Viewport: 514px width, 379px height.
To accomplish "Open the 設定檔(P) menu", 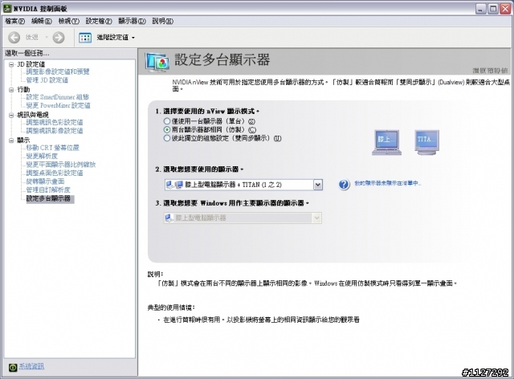I will (x=99, y=21).
